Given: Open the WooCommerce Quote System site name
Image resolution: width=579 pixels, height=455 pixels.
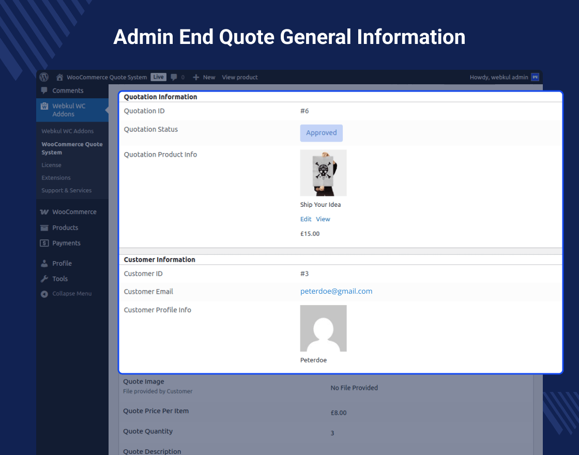Looking at the screenshot, I should point(106,77).
